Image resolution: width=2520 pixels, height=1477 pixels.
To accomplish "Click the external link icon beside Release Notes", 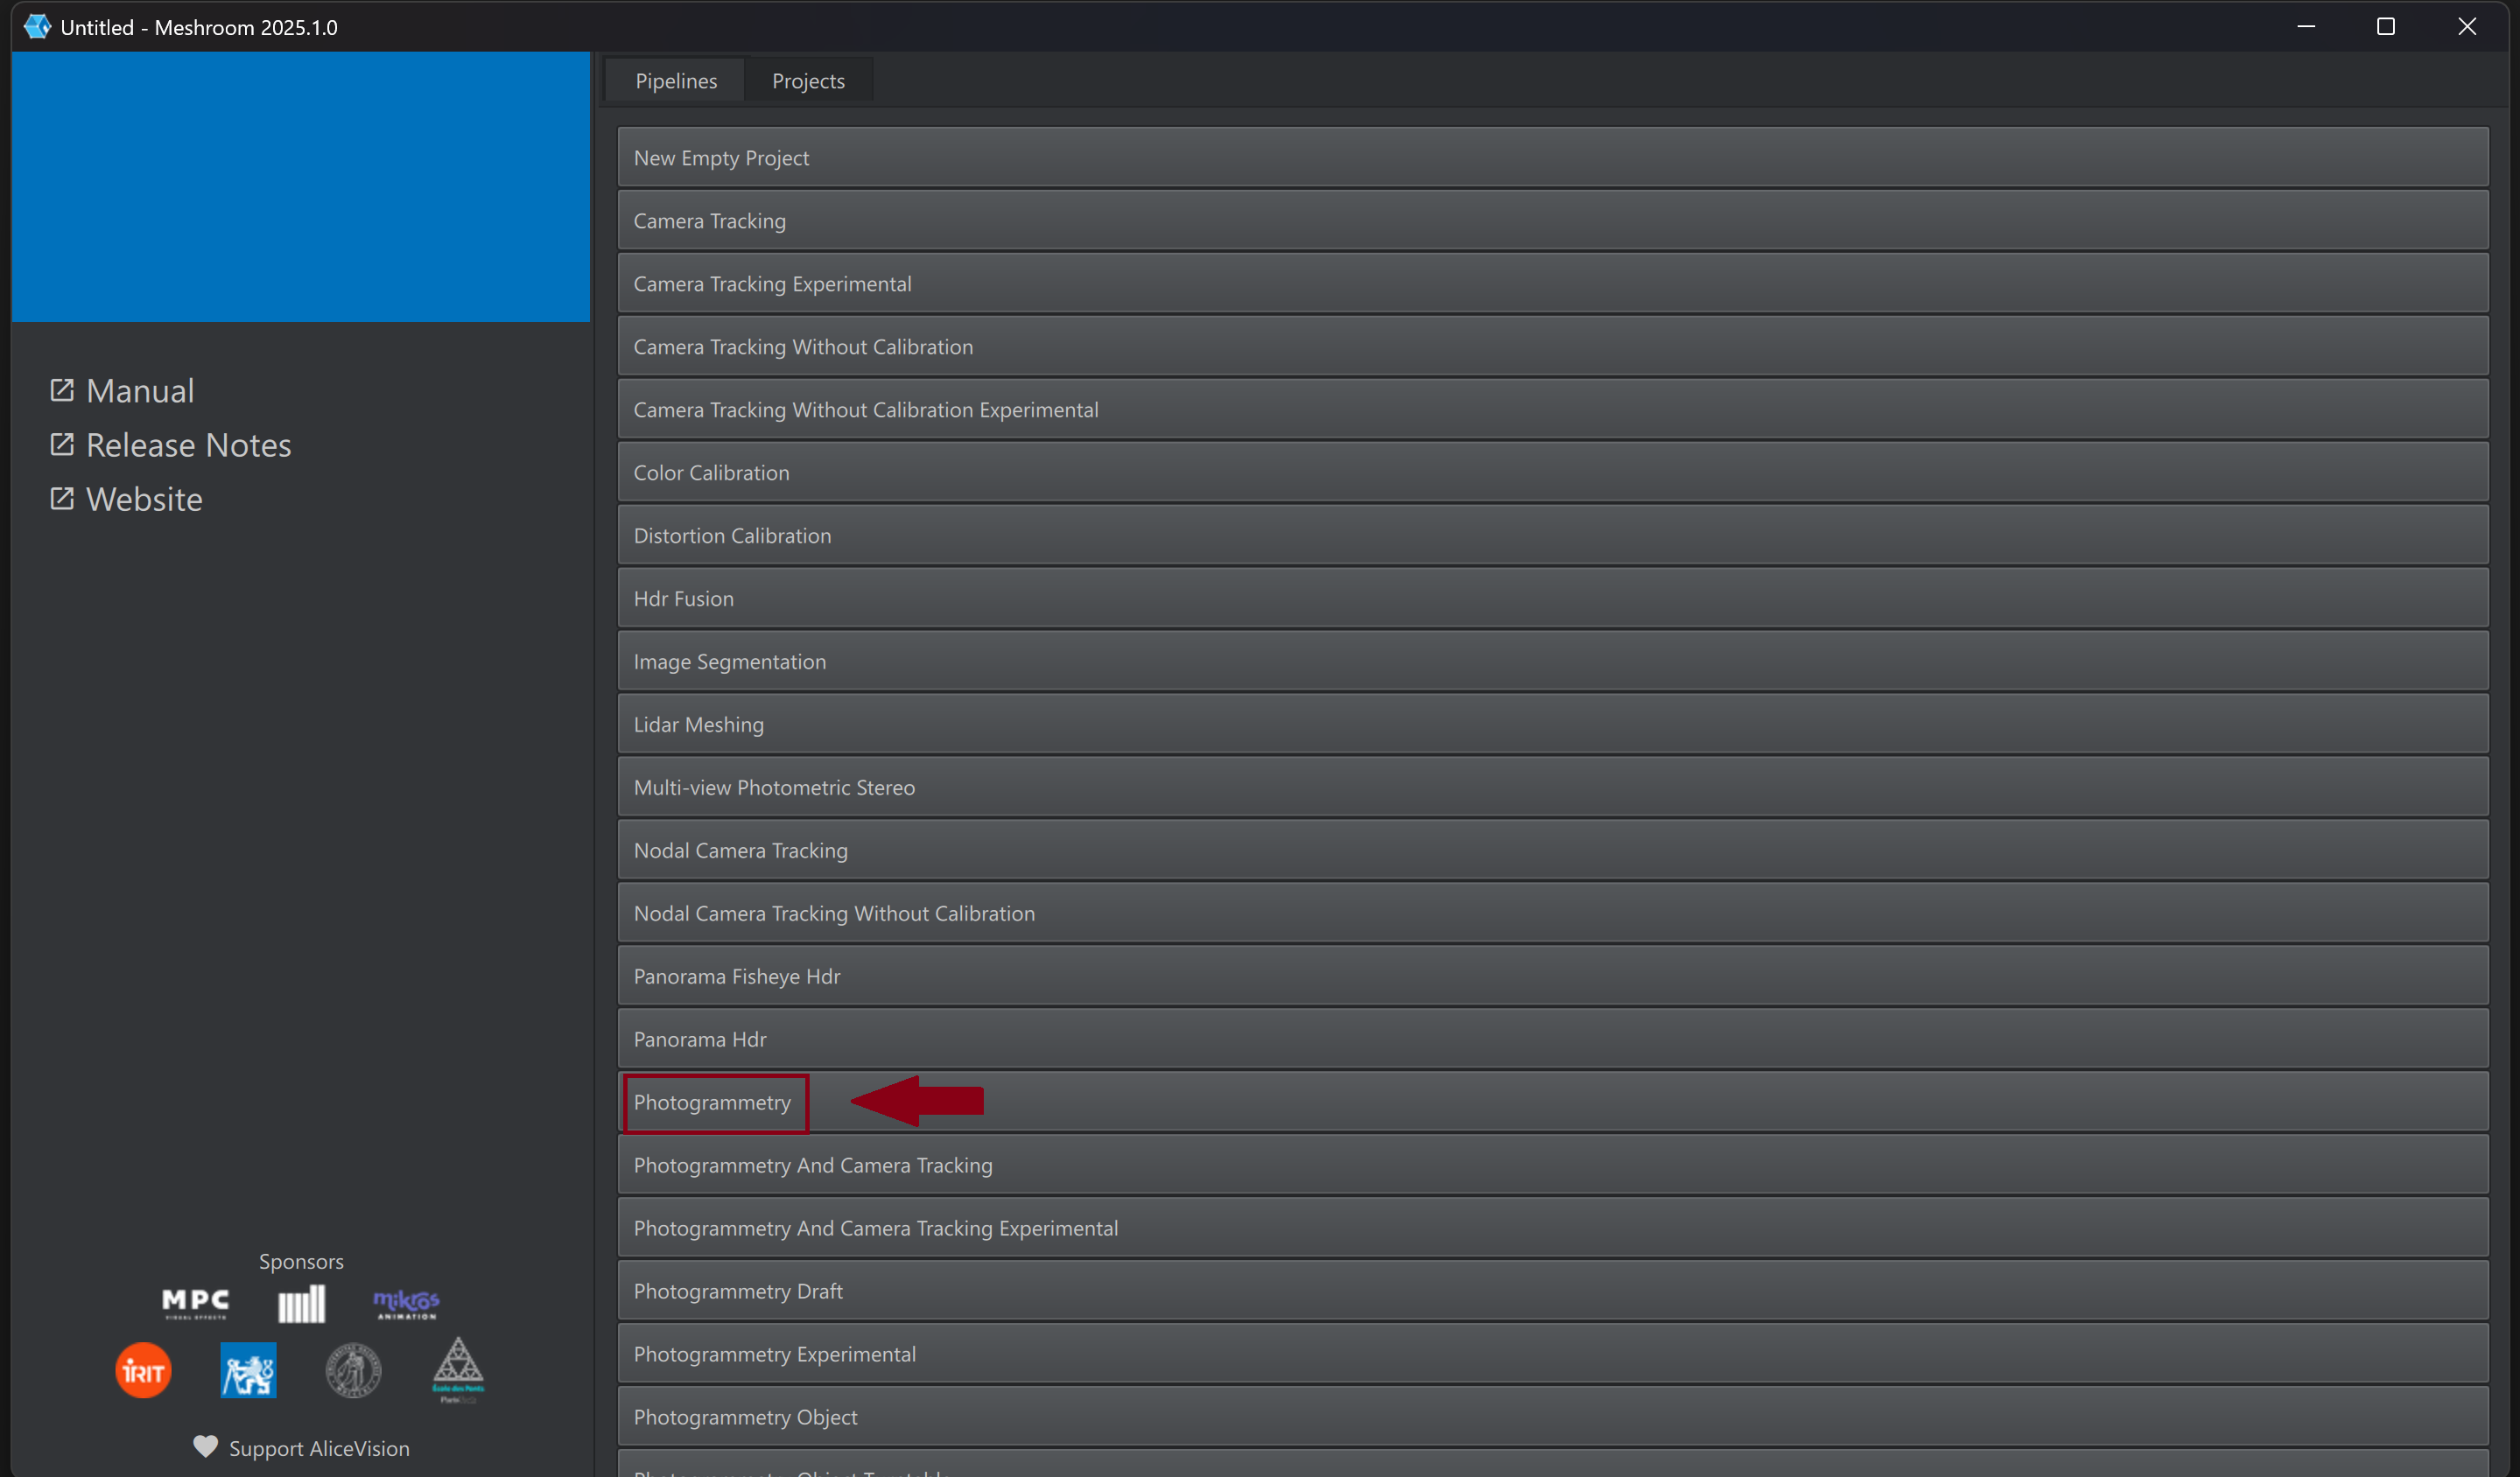I will pos(62,444).
